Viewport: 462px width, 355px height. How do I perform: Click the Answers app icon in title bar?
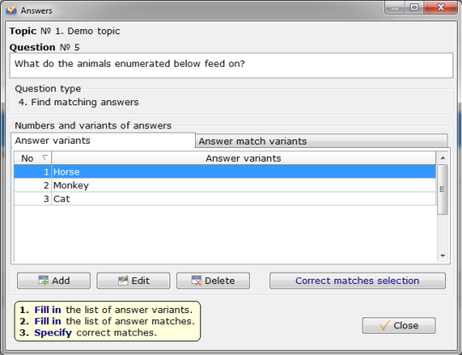click(x=11, y=10)
